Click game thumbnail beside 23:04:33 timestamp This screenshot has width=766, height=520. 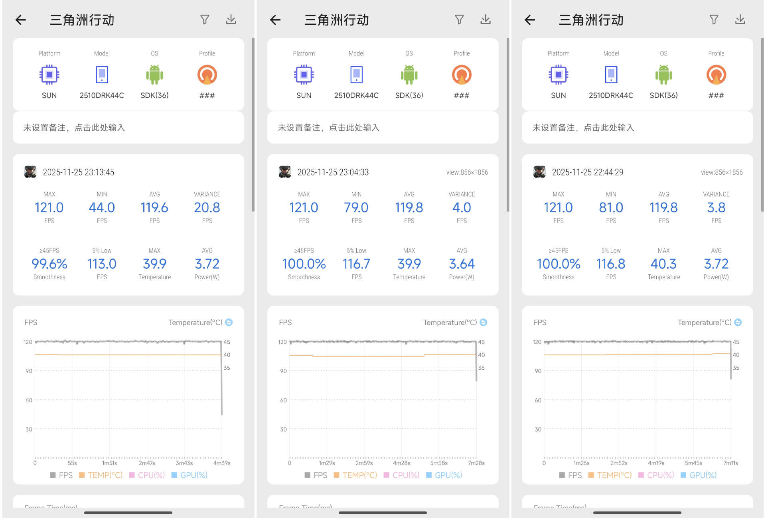point(285,172)
